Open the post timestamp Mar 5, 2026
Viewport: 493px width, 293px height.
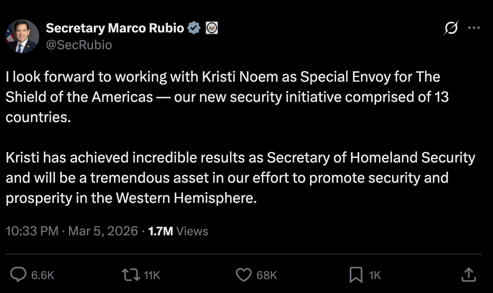click(103, 231)
